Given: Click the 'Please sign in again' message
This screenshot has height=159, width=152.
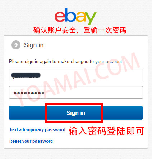Looking at the screenshot, I should point(66,62).
